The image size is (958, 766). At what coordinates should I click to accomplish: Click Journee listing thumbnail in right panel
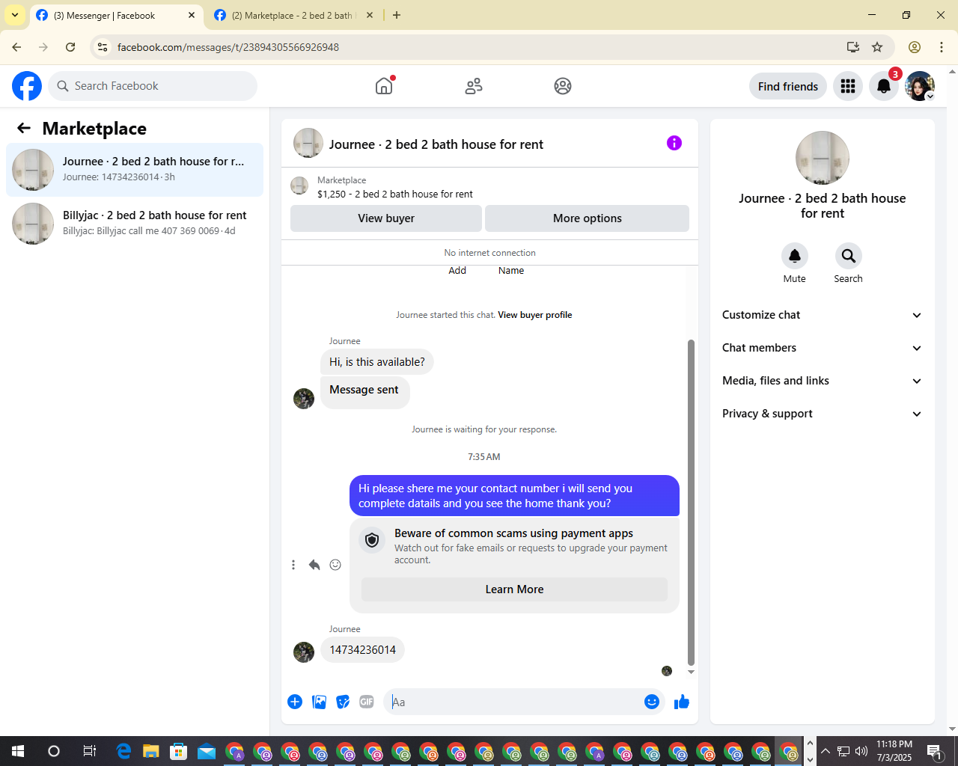coord(823,158)
